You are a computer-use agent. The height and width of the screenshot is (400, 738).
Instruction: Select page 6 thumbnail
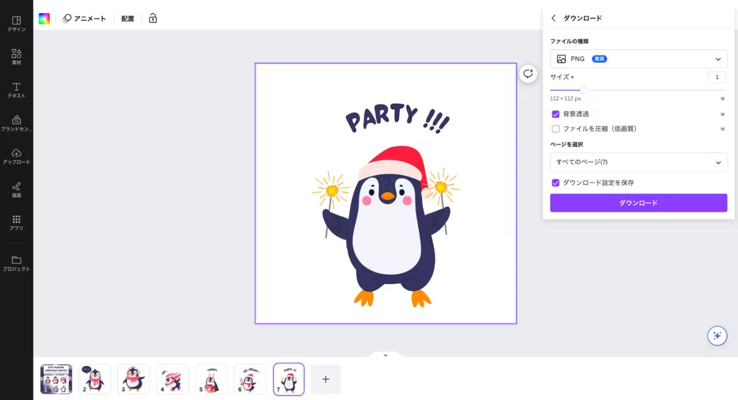coord(250,379)
